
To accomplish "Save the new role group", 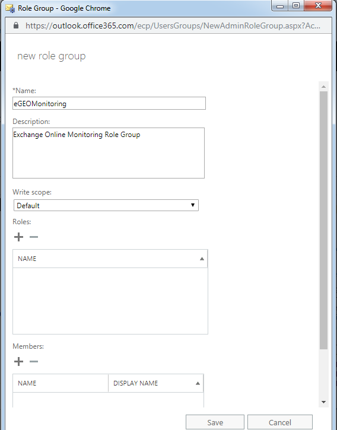I will click(x=215, y=422).
